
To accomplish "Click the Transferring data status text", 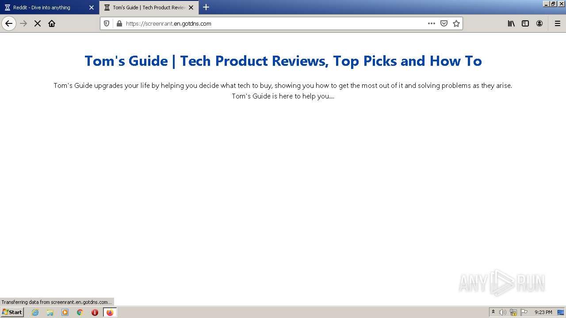I will [57, 302].
